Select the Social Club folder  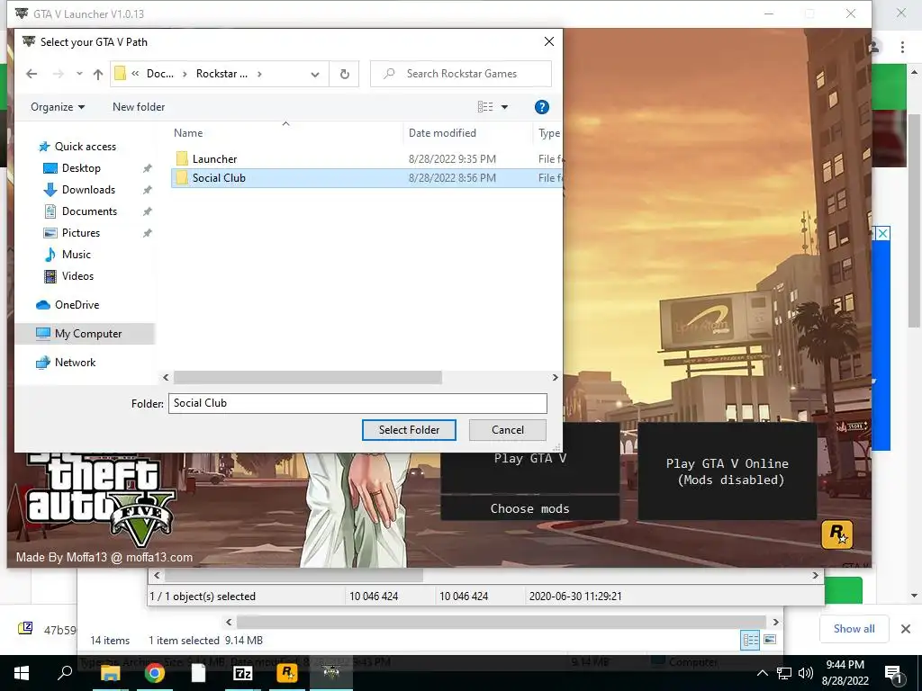tap(366, 178)
